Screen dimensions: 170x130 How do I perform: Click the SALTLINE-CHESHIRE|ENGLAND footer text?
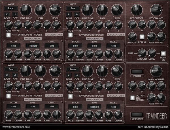point(153,127)
